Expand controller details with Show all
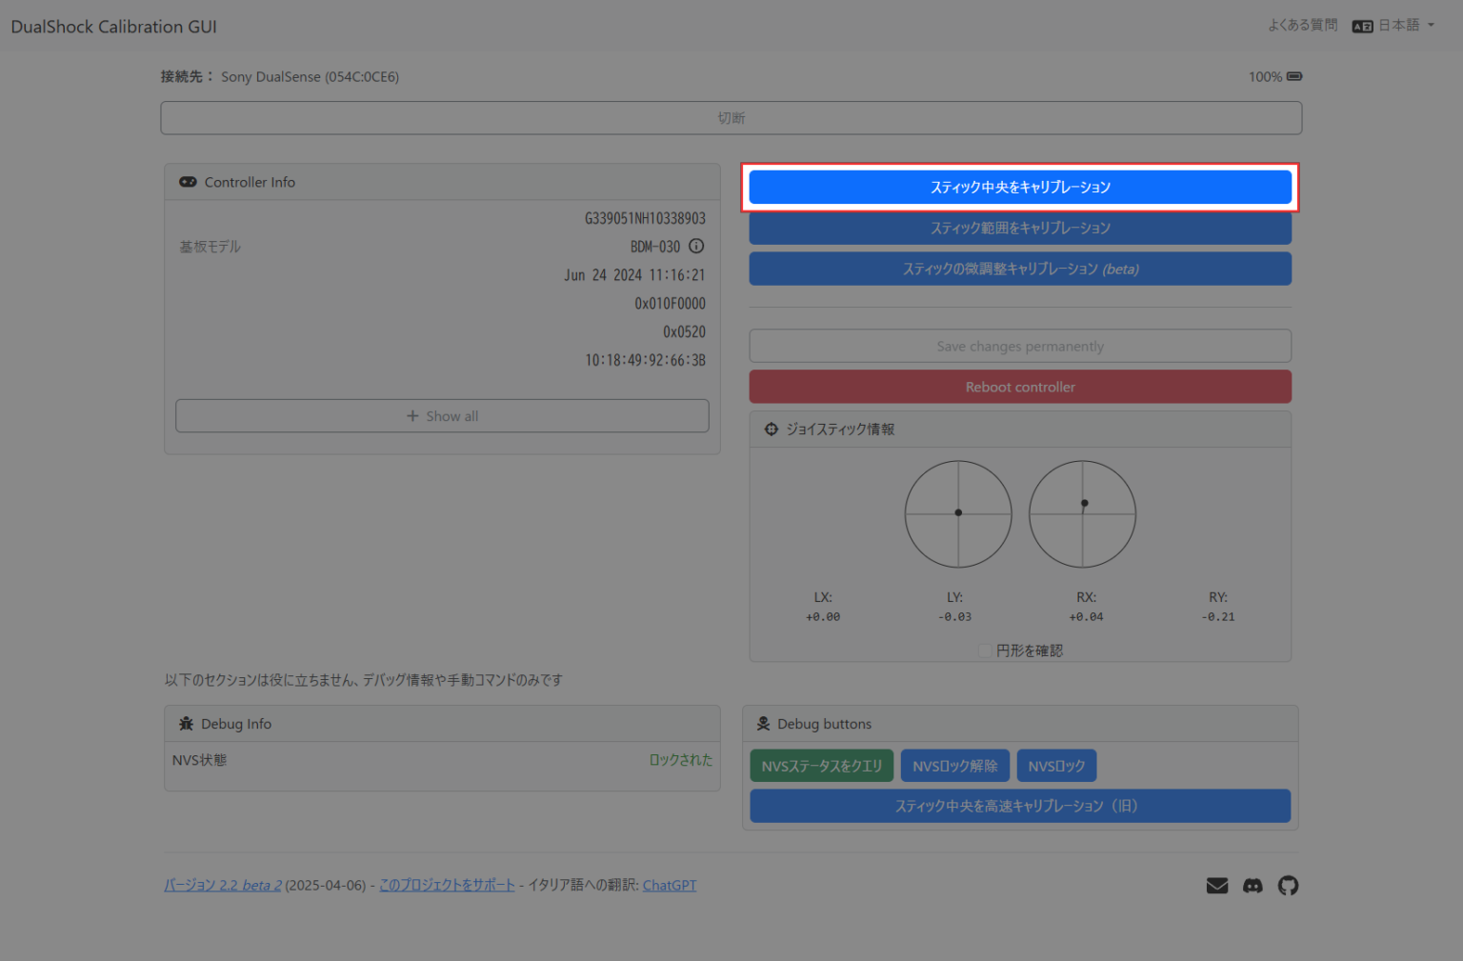This screenshot has width=1463, height=961. pos(442,415)
